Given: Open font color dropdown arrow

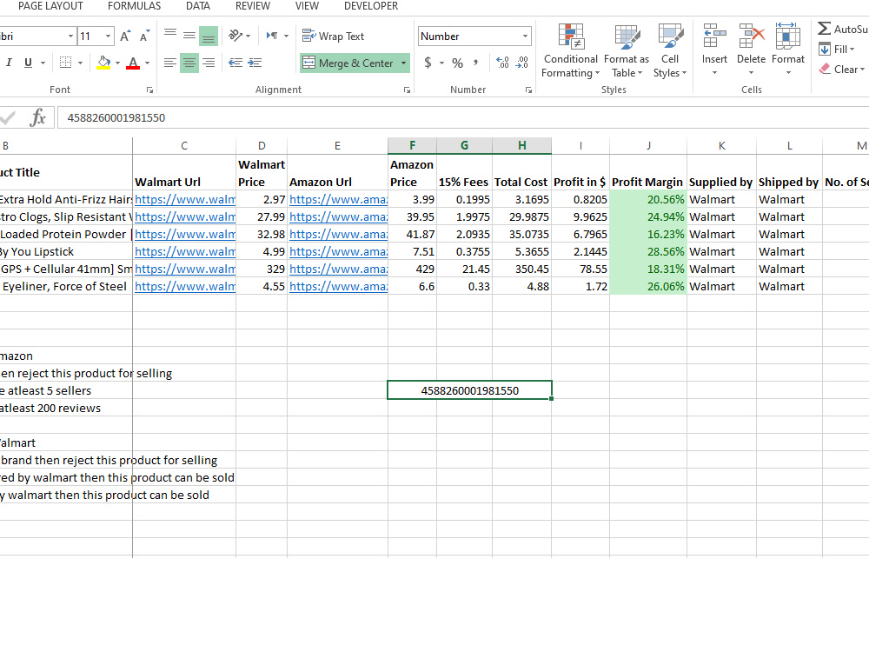Looking at the screenshot, I should click(147, 63).
